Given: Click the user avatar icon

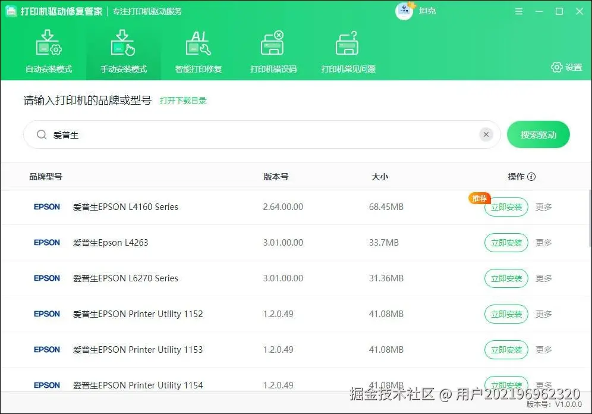Looking at the screenshot, I should pos(404,11).
